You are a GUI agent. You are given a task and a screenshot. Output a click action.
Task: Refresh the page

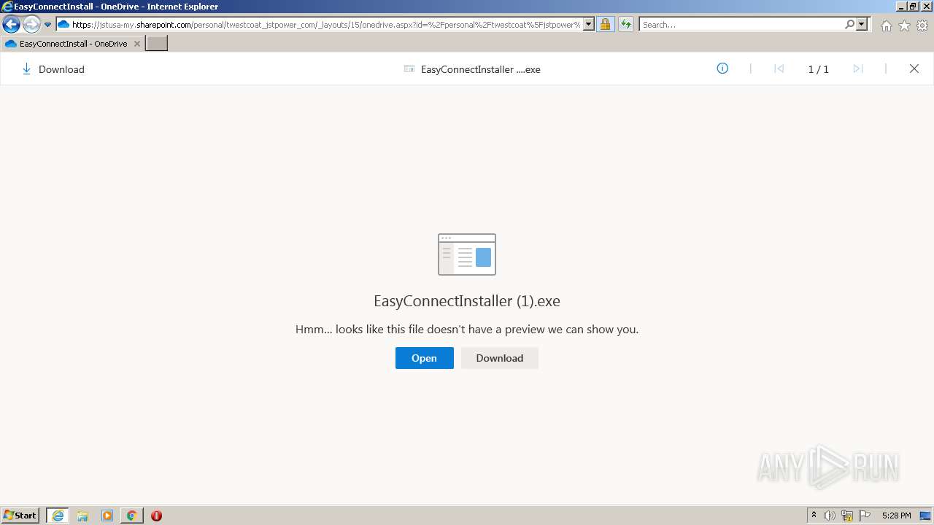click(625, 25)
